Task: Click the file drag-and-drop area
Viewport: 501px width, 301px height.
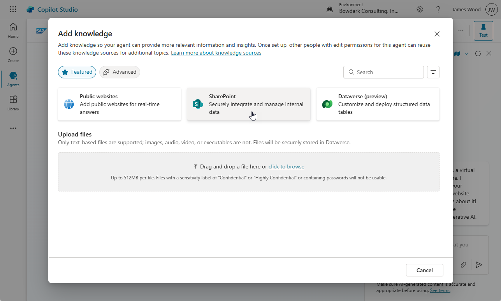Action: tap(249, 172)
